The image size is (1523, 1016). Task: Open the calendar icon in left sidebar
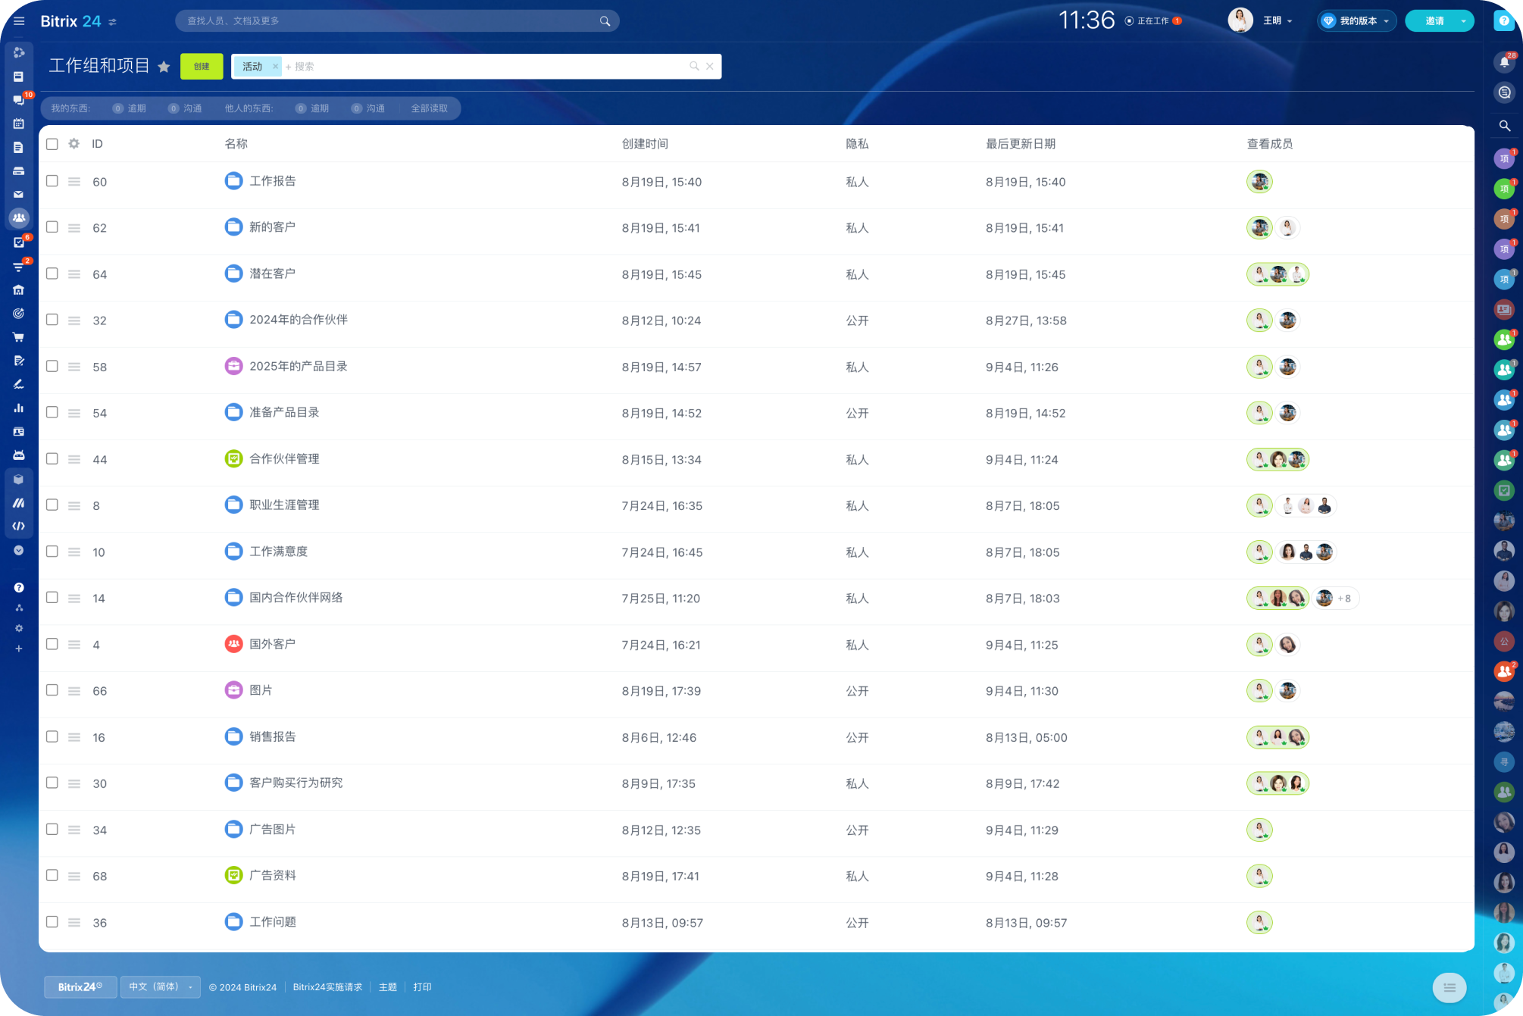[19, 123]
